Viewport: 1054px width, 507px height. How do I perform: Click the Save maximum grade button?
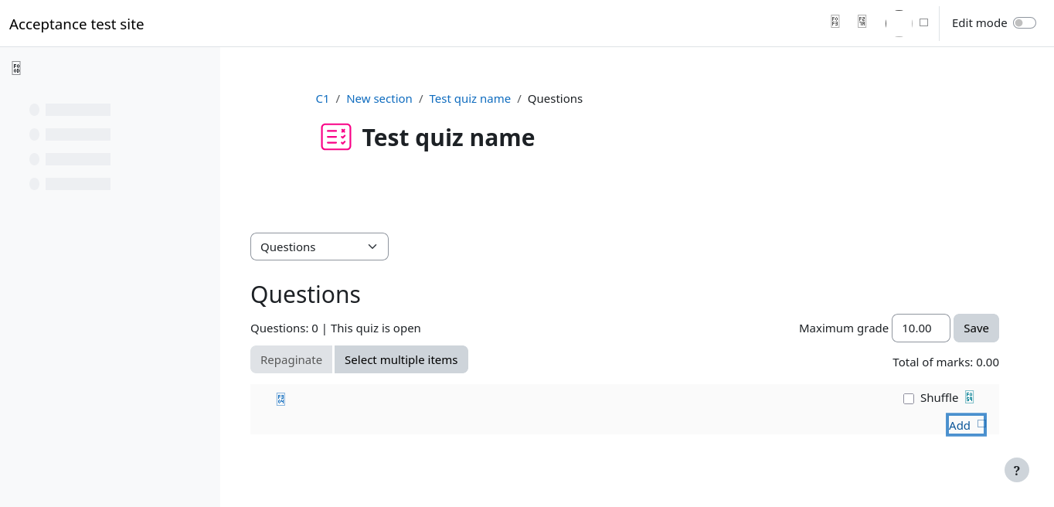pyautogui.click(x=976, y=328)
